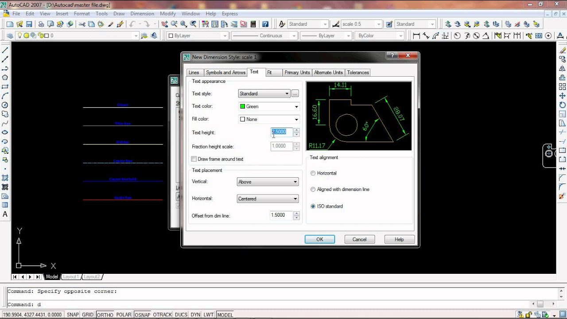This screenshot has width=567, height=319.
Task: Open Text color Green dropdown
Action: [x=269, y=106]
